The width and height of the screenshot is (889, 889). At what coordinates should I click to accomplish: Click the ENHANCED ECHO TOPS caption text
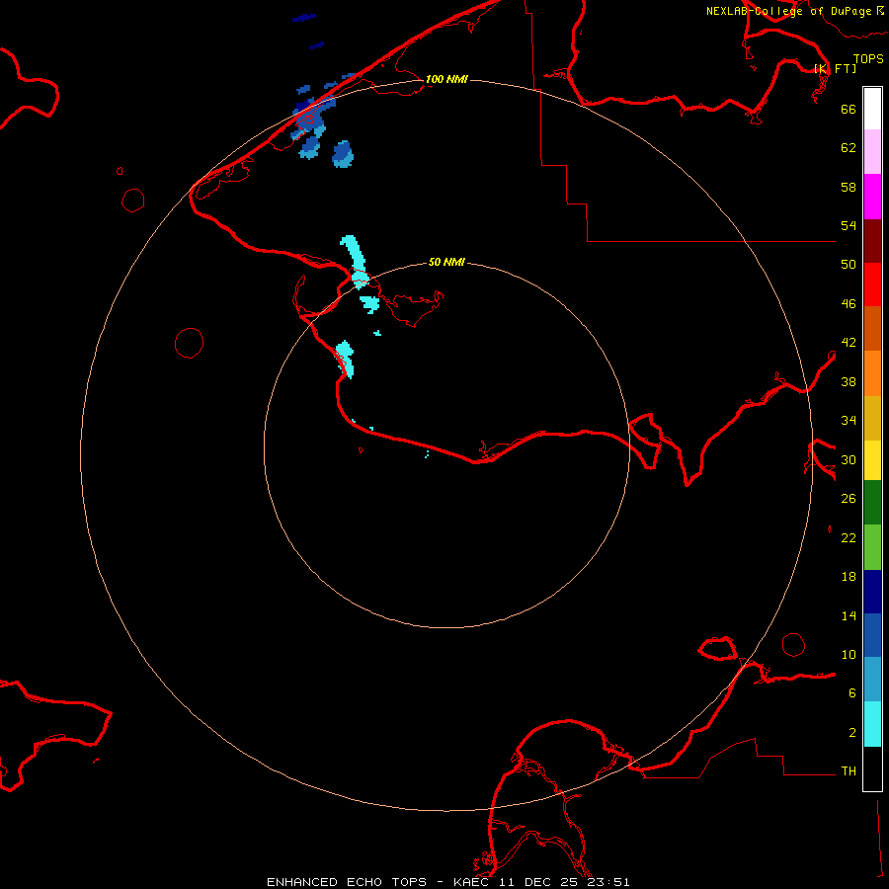tap(347, 882)
